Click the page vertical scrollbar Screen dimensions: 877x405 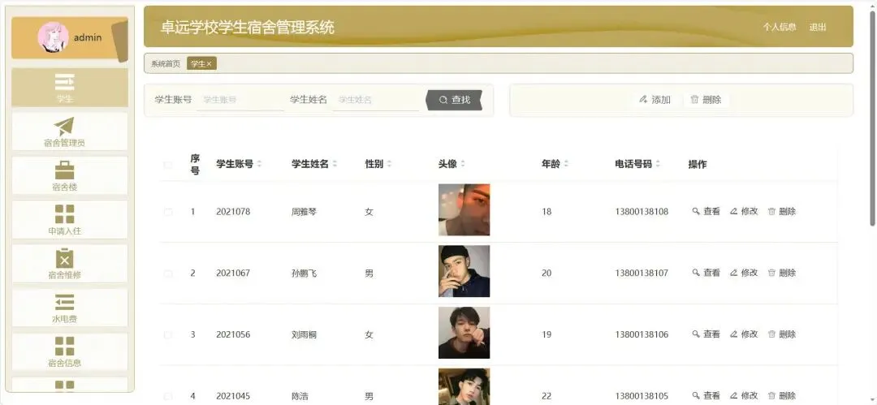872,118
